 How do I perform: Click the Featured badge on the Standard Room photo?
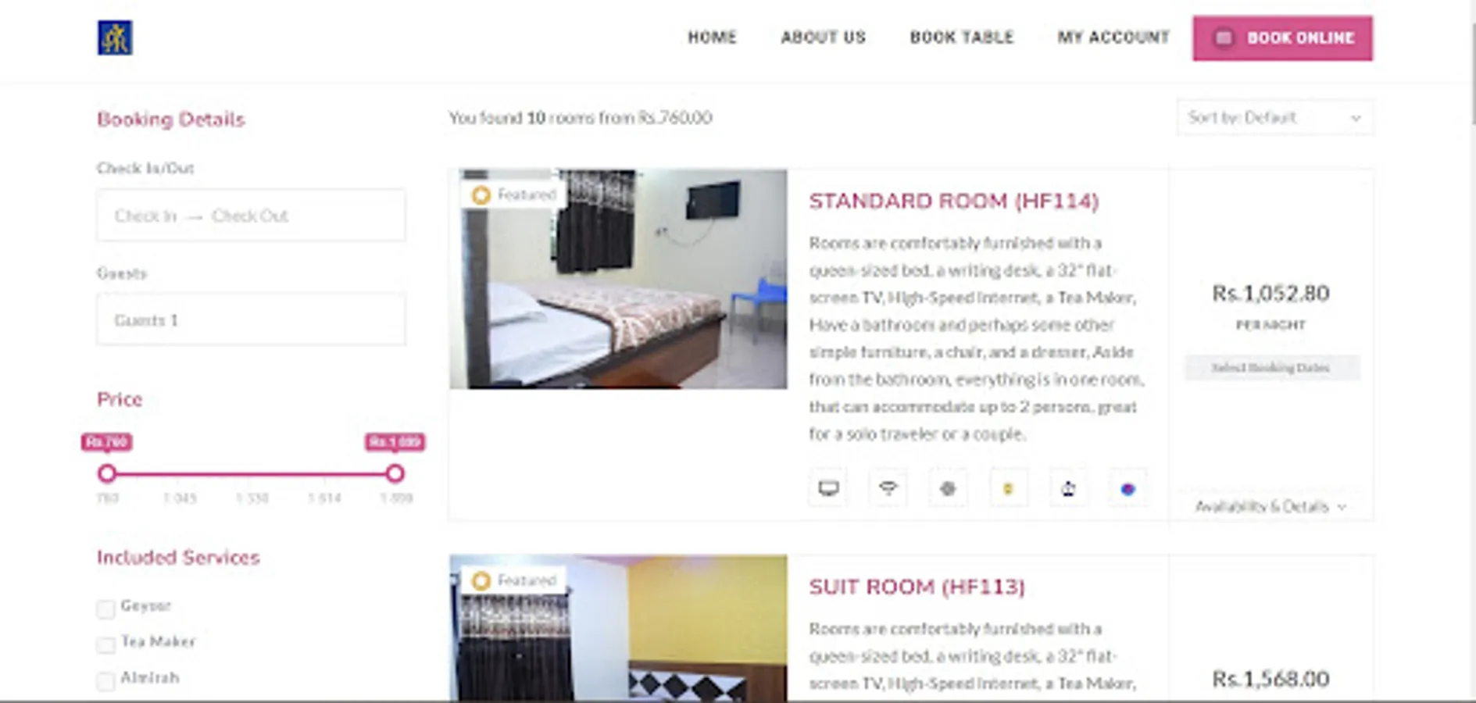coord(514,194)
